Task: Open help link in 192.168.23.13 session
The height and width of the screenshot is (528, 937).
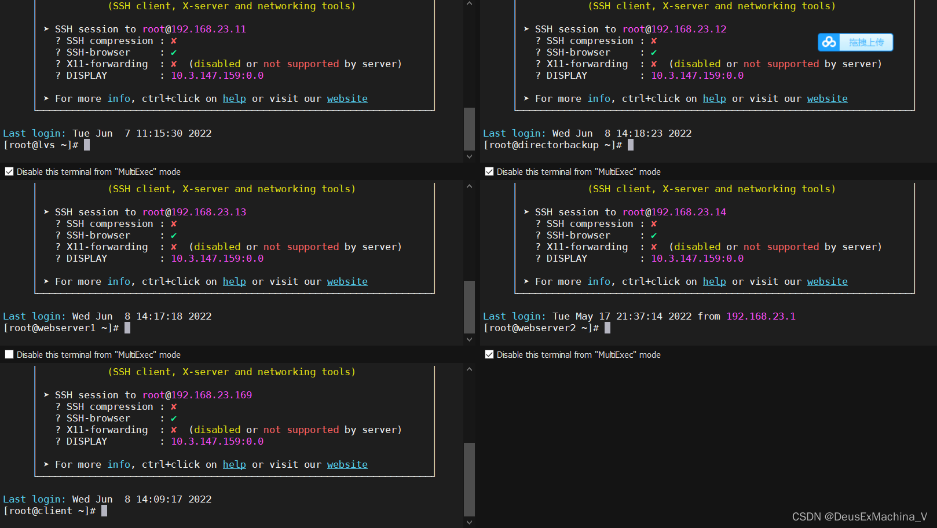Action: pyautogui.click(x=235, y=281)
